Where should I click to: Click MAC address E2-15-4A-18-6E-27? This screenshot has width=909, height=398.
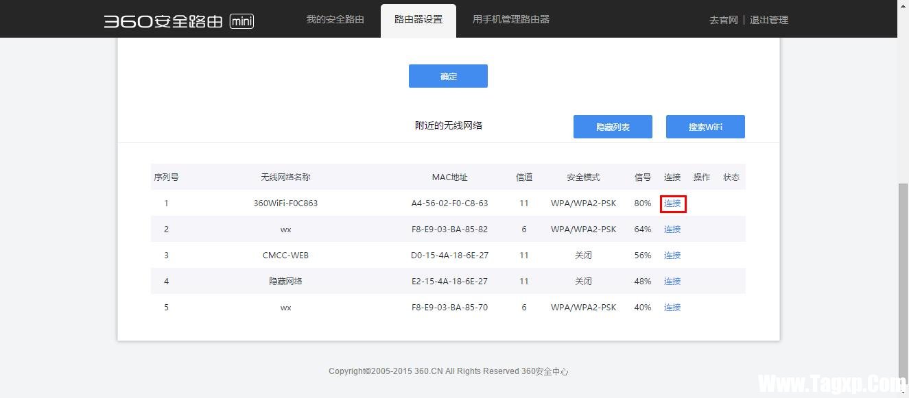click(449, 282)
